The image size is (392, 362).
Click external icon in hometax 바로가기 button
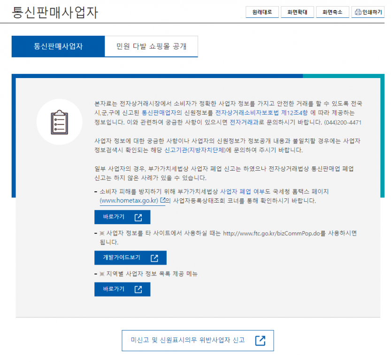pos(138,218)
